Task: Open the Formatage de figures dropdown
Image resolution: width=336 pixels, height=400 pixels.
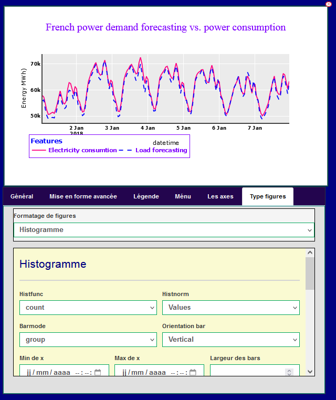Action: pyautogui.click(x=164, y=230)
